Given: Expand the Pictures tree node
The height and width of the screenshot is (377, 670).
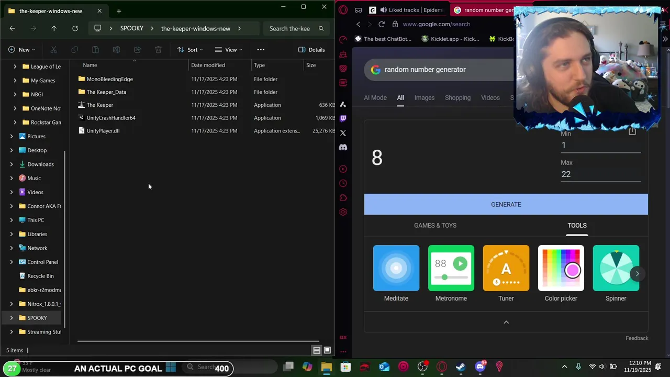Looking at the screenshot, I should coord(12,137).
